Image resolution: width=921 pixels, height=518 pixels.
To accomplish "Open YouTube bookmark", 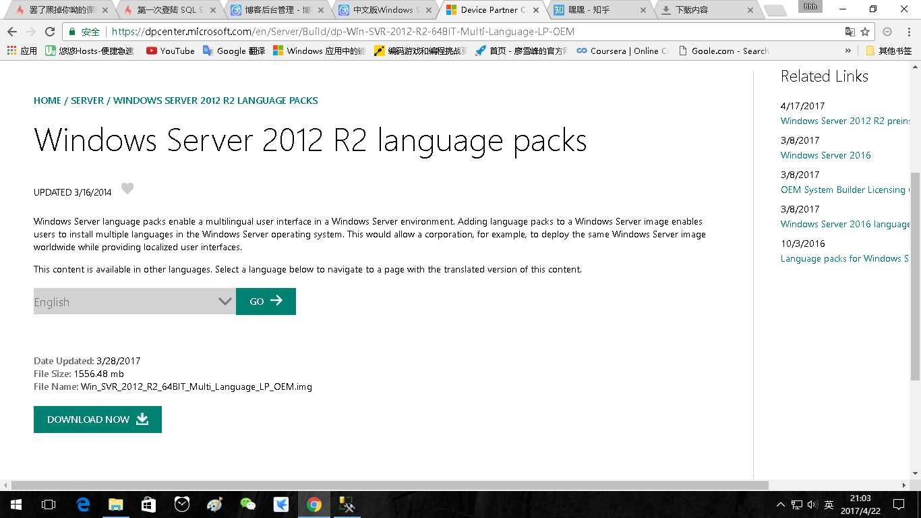I will click(171, 51).
